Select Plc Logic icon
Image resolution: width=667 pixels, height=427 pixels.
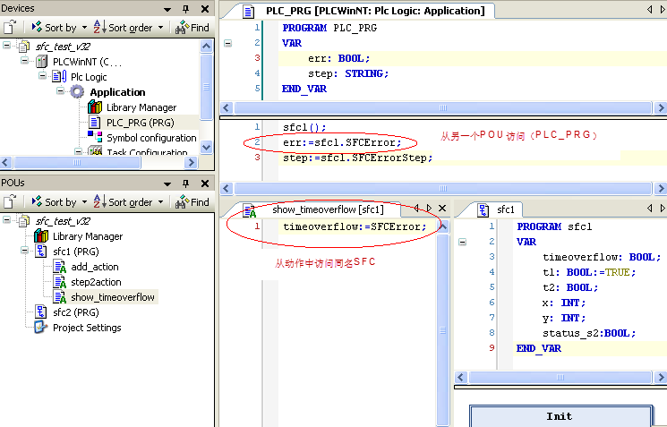point(59,77)
